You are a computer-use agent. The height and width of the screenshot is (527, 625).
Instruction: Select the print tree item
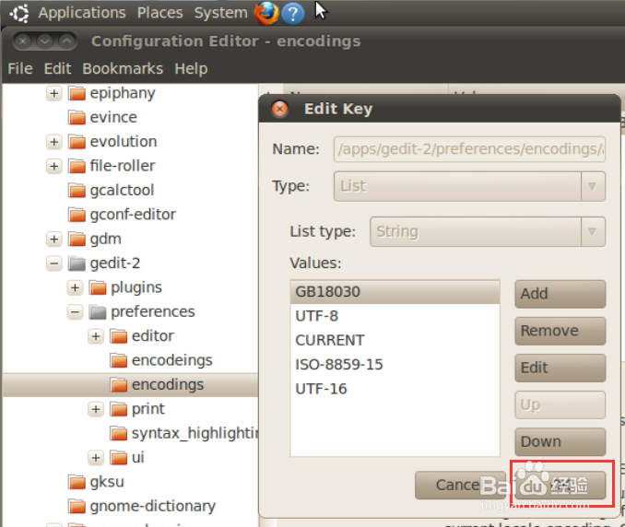click(147, 409)
